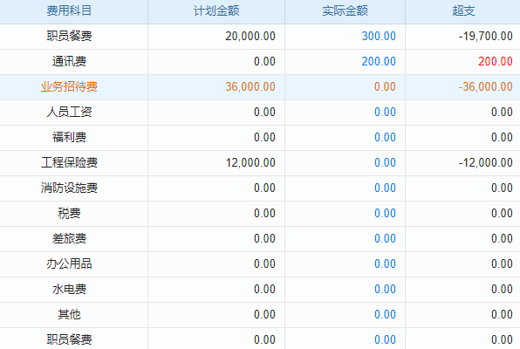Select the 业务招待费 row name
The height and width of the screenshot is (349, 520).
[69, 86]
